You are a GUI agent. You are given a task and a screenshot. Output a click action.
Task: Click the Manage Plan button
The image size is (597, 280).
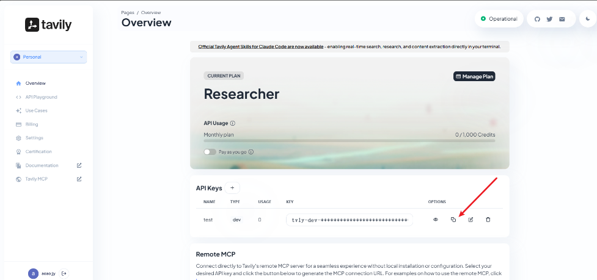click(x=474, y=76)
